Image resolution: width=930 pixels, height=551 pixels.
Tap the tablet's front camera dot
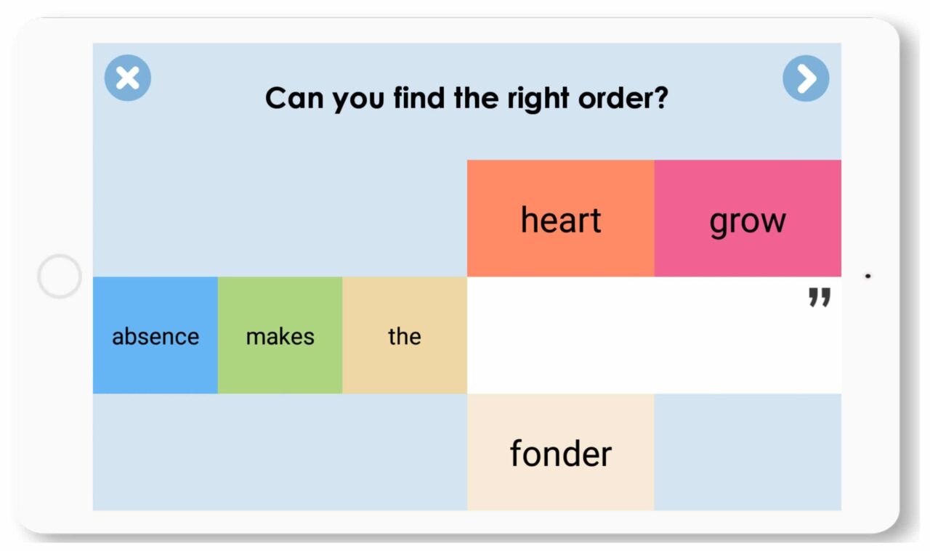click(x=868, y=276)
